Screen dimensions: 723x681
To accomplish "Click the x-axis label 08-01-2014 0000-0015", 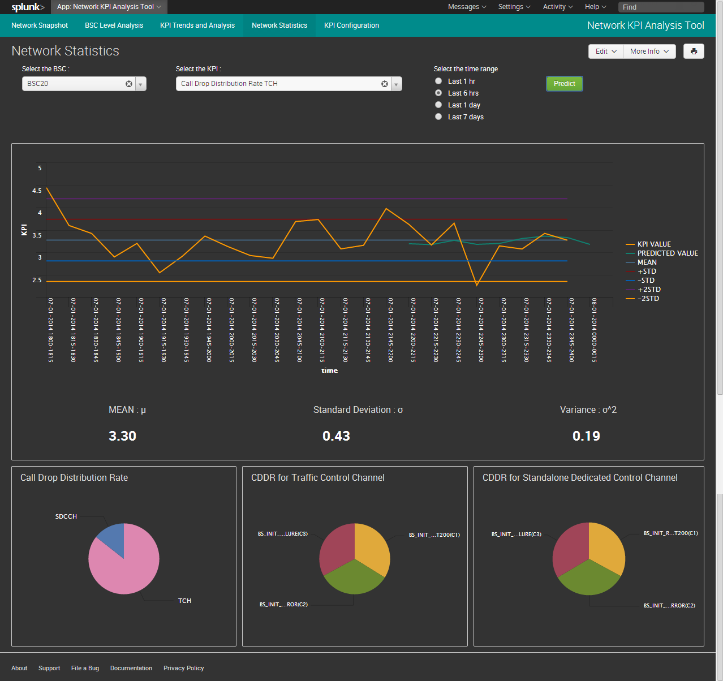I will click(x=594, y=330).
